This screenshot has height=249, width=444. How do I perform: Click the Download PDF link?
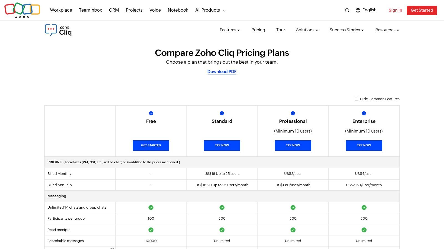click(222, 72)
